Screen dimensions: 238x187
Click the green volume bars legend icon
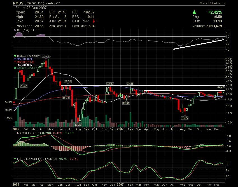click(x=15, y=68)
